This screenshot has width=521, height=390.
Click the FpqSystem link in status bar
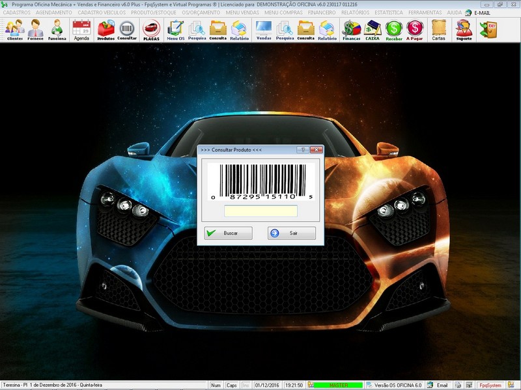pyautogui.click(x=490, y=385)
